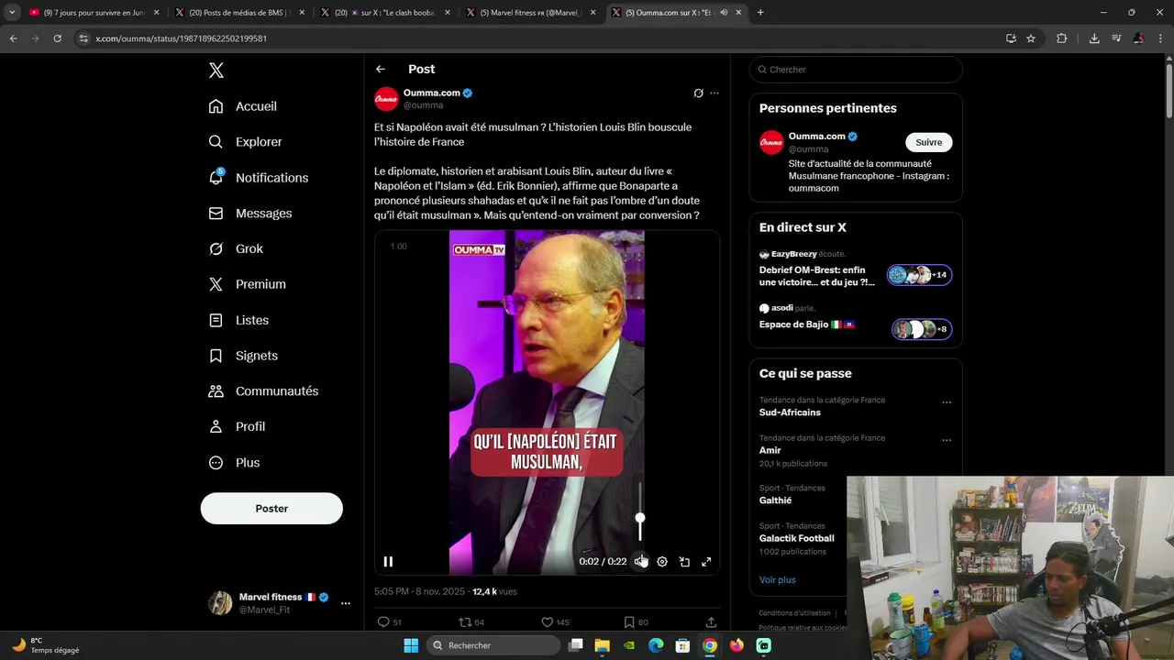Enable picture-in-picture mode for video

pos(684,561)
